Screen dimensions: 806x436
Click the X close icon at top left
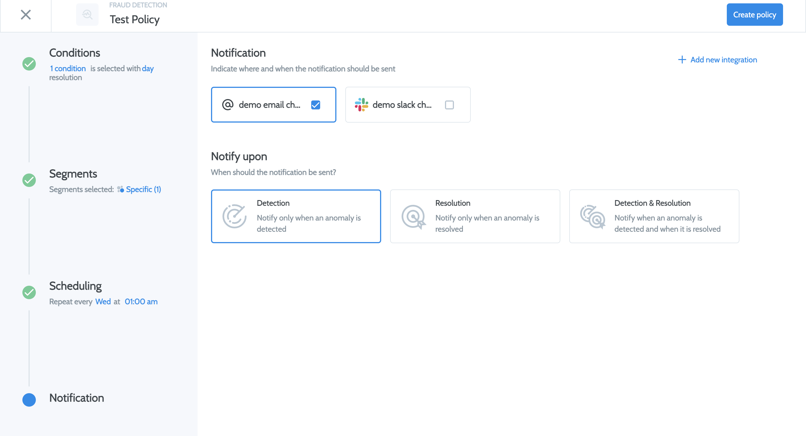click(x=26, y=15)
